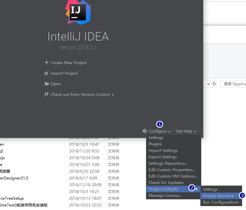
Task: Click the refresh icon in the Explorer address bar
Action: pos(214,84)
